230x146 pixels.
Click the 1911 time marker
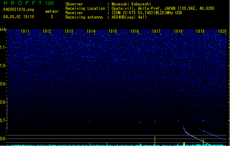pos(25,31)
